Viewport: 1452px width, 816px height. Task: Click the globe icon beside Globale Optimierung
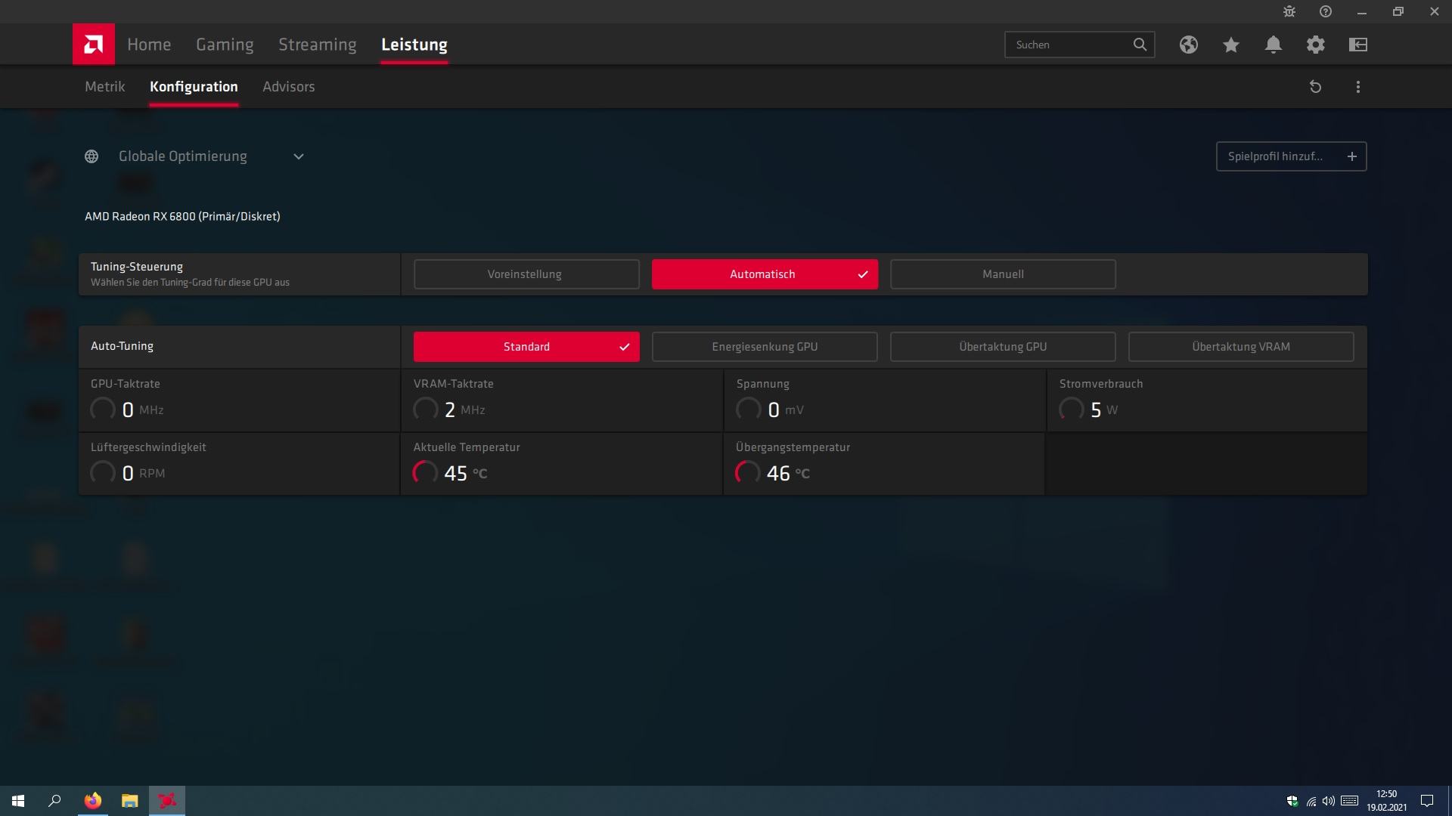click(92, 156)
